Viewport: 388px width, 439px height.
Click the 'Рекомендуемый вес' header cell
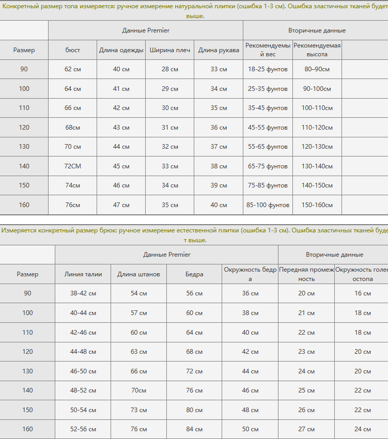pos(268,50)
